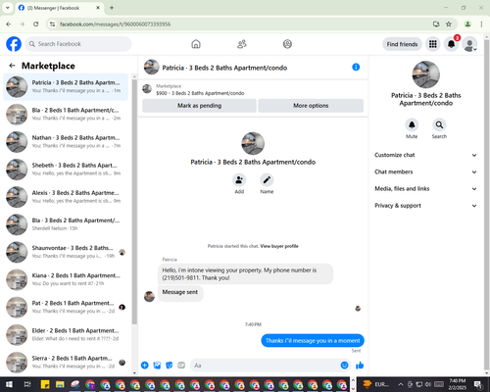Reload the browser page
The width and height of the screenshot is (490, 392).
pyautogui.click(x=36, y=24)
